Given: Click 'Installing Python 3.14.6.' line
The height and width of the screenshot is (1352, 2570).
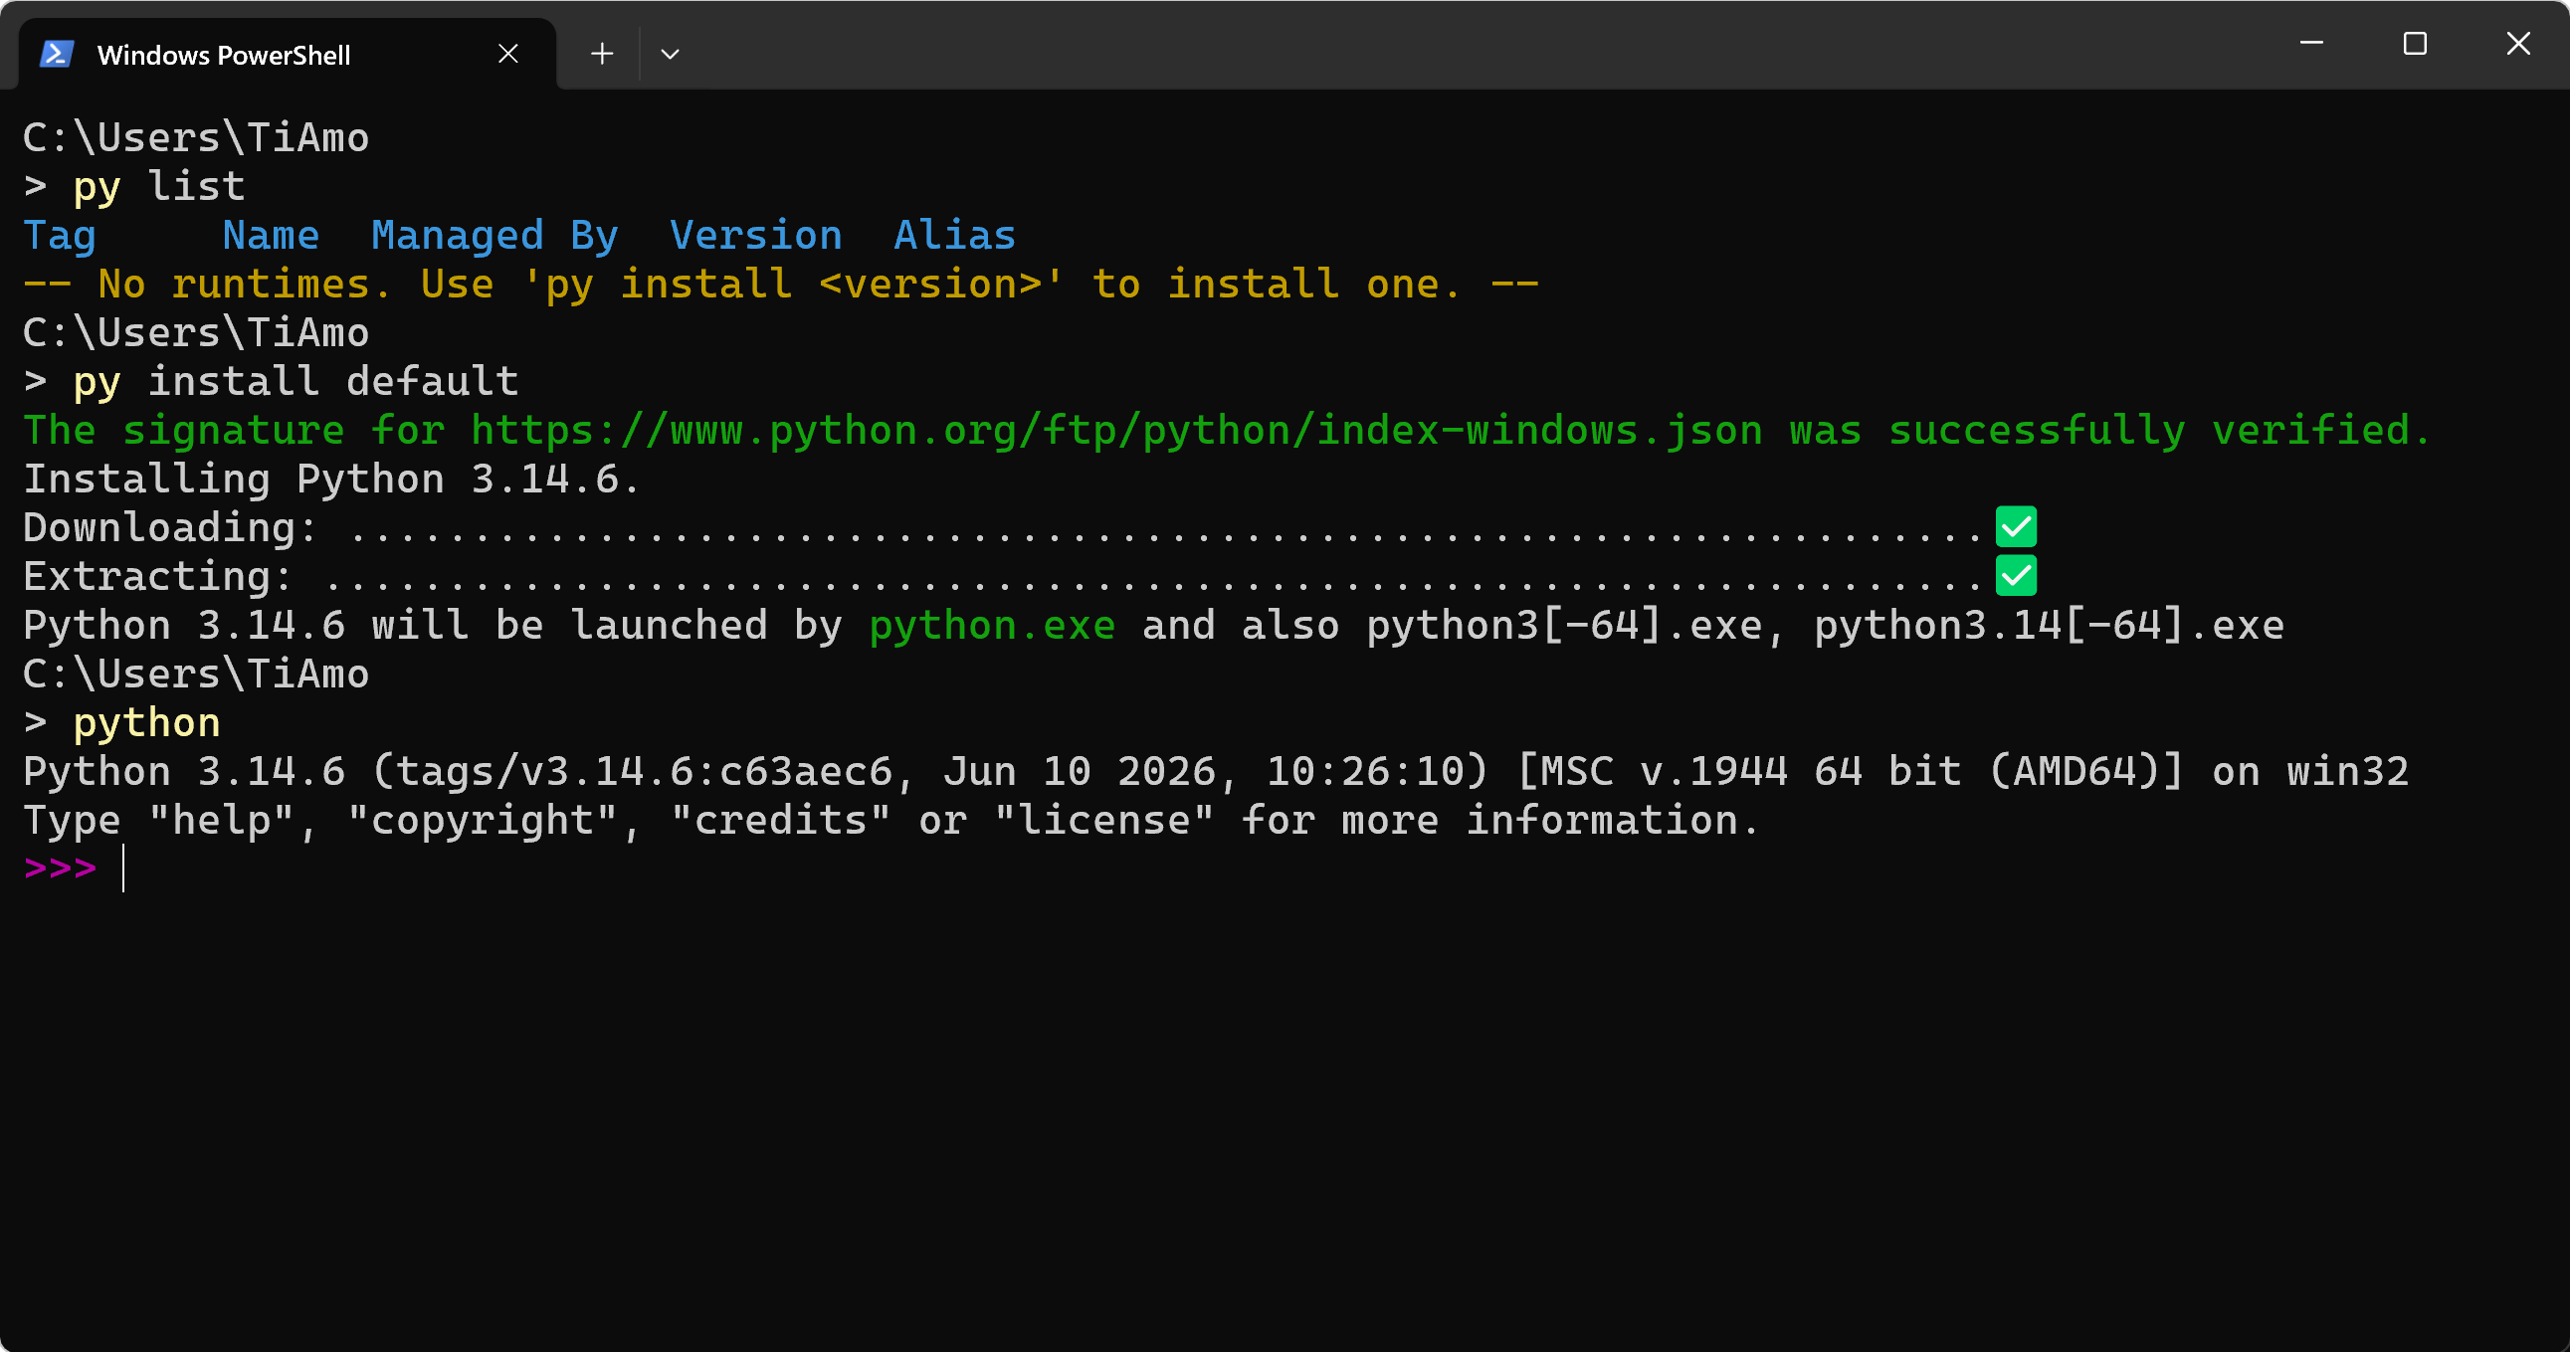Looking at the screenshot, I should click(x=331, y=479).
